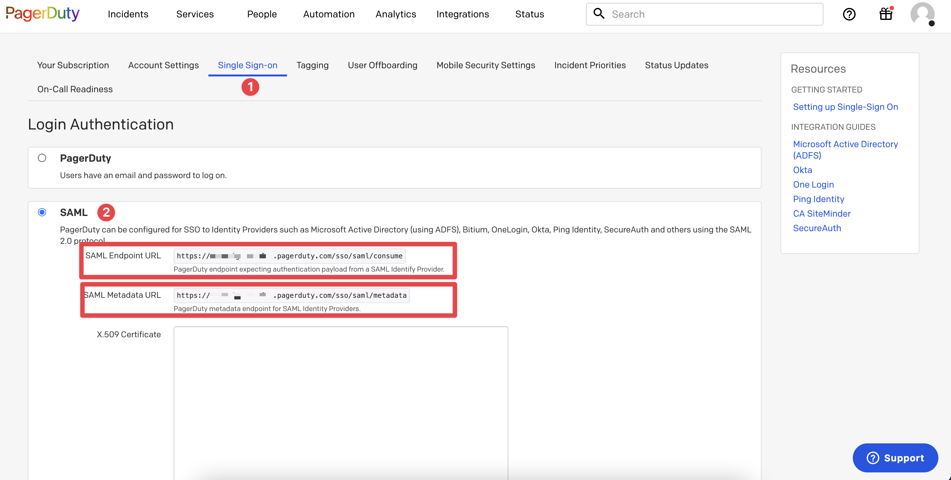This screenshot has width=951, height=480.
Task: Open the Analytics menu
Action: [x=396, y=14]
